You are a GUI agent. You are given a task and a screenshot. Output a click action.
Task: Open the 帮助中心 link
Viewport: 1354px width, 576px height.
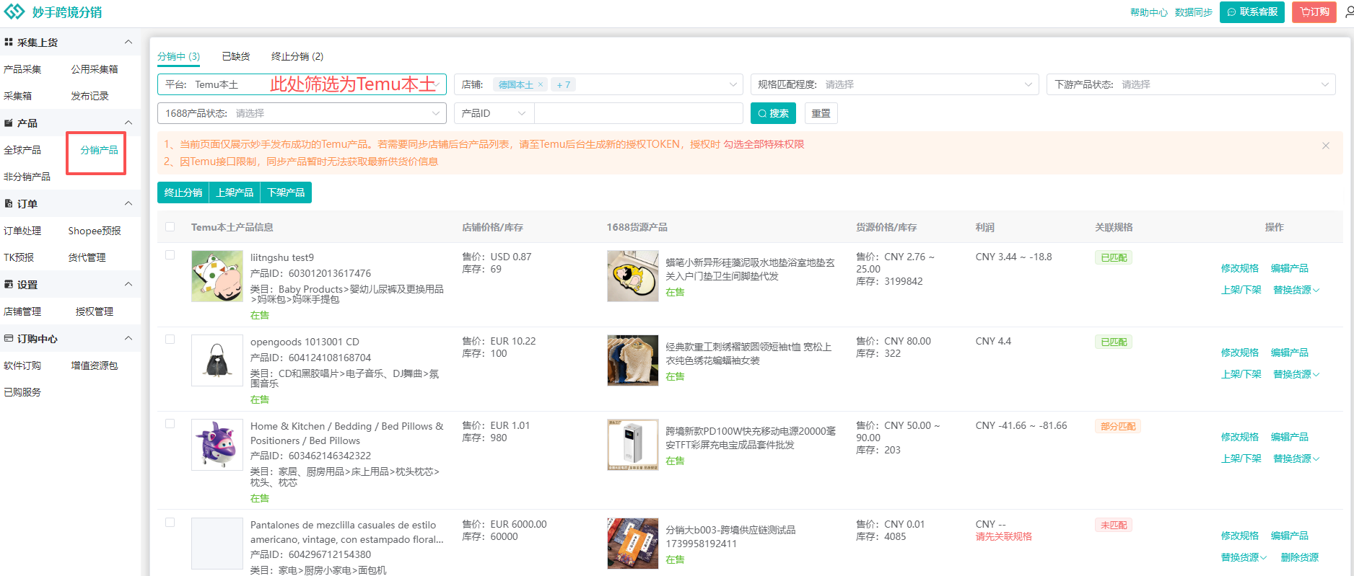(1149, 12)
